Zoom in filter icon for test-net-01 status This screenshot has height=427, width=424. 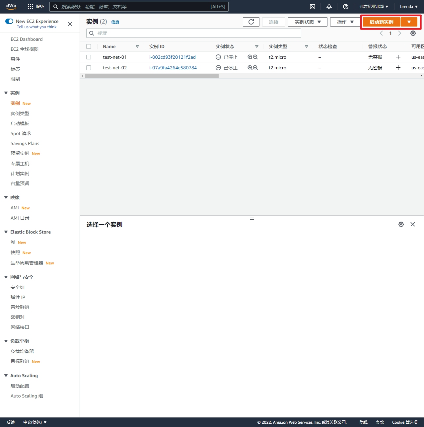[250, 57]
